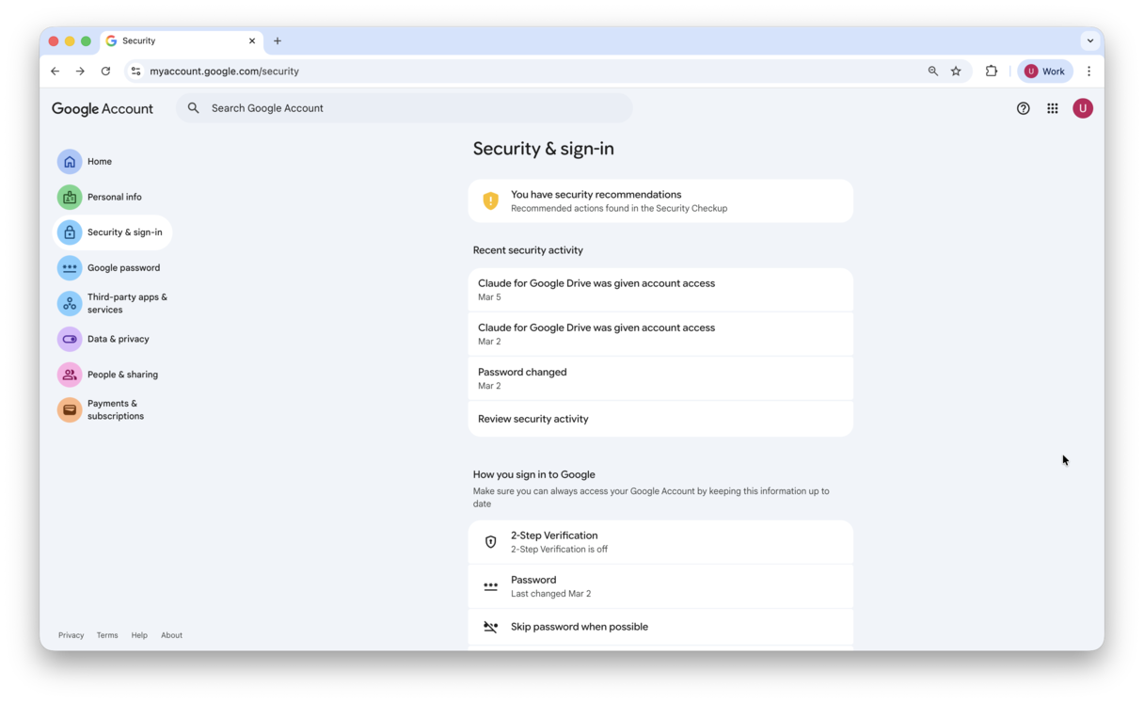
Task: Open the Personal info section
Action: pos(114,197)
